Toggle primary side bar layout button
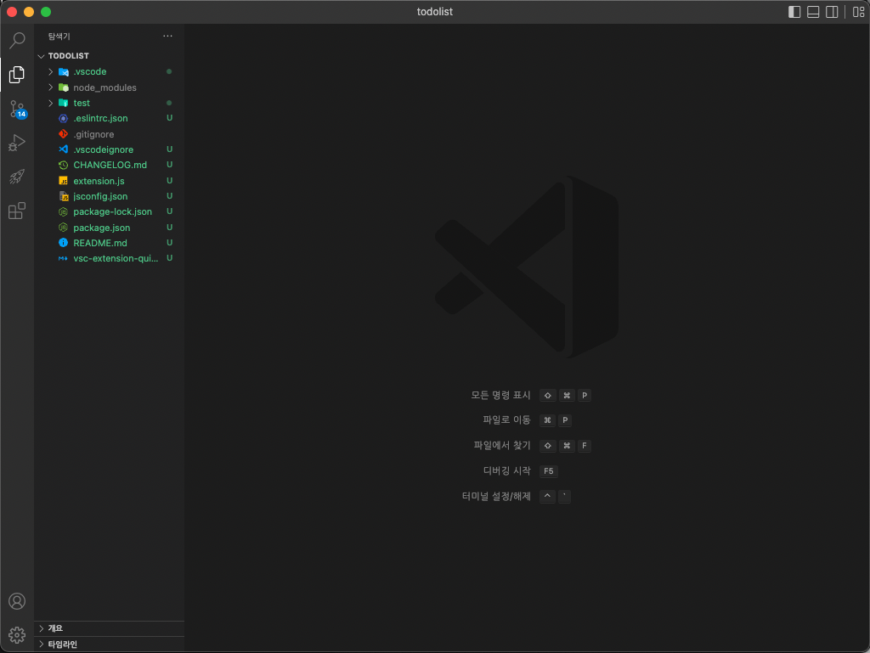 coord(794,12)
